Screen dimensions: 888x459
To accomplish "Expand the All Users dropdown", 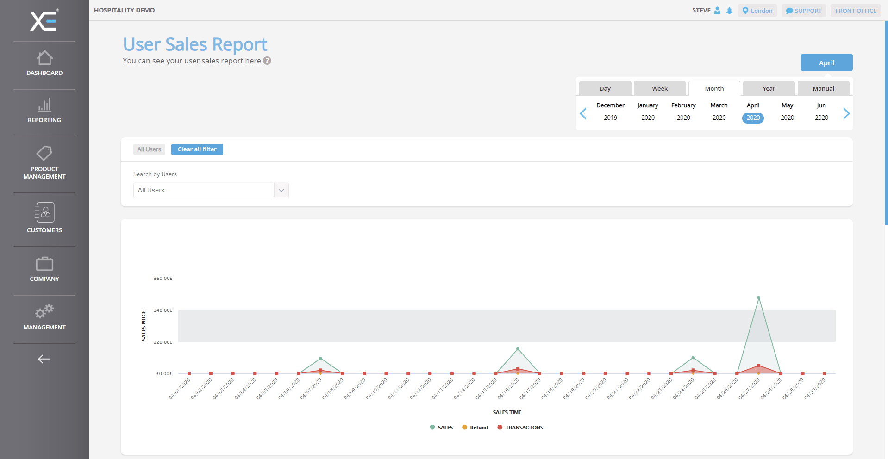I will tap(281, 191).
